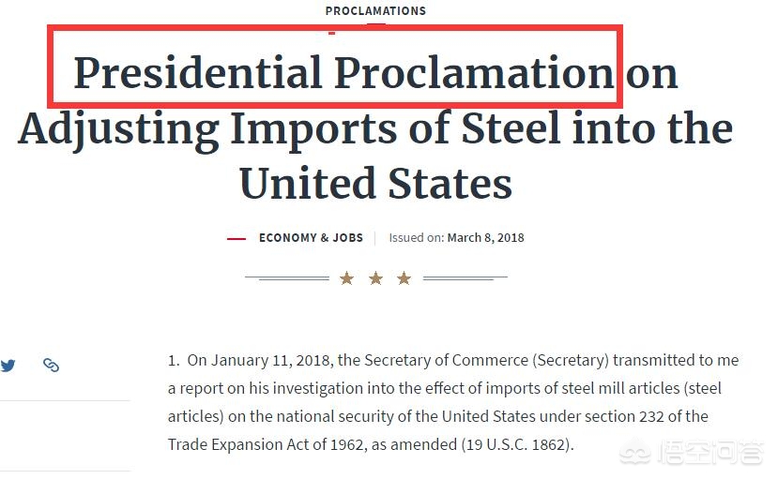Click the highlighted Presidential Proclamation heading
The width and height of the screenshot is (778, 479).
[x=343, y=73]
